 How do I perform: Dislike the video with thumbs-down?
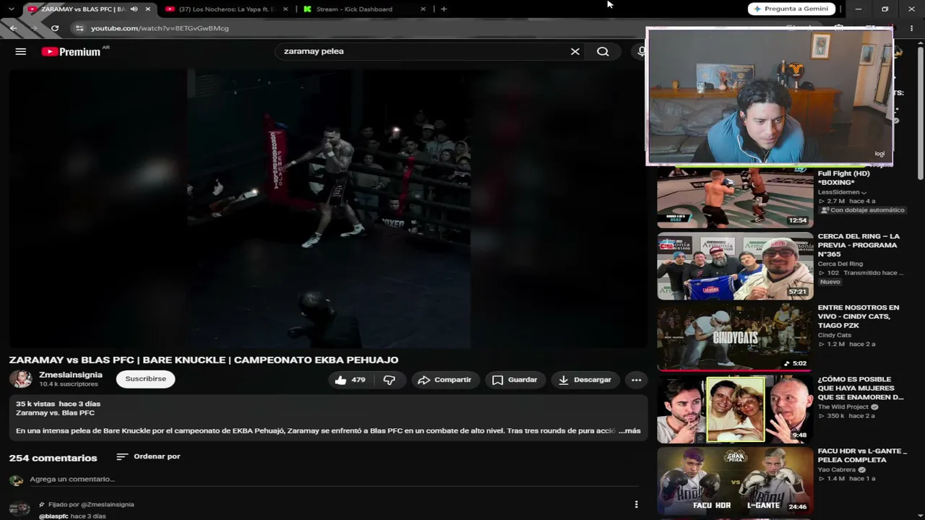(x=389, y=380)
